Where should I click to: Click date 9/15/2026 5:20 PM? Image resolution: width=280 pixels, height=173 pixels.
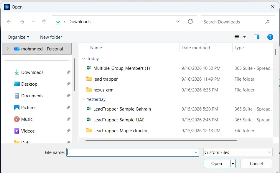coord(200,109)
